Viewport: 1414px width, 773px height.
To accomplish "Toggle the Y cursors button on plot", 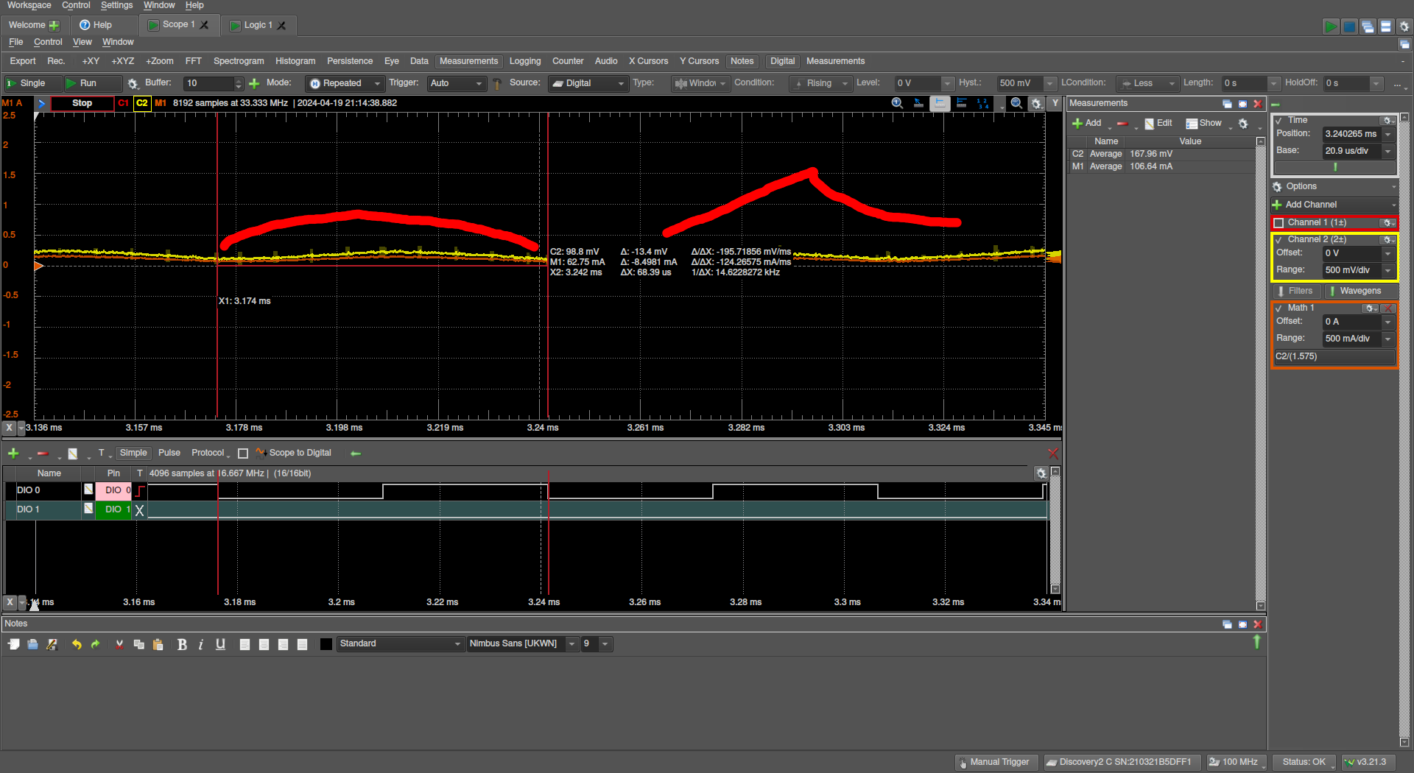I will [x=1055, y=103].
